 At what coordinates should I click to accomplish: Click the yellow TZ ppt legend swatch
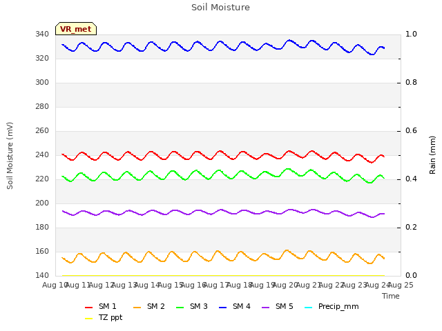89,319
